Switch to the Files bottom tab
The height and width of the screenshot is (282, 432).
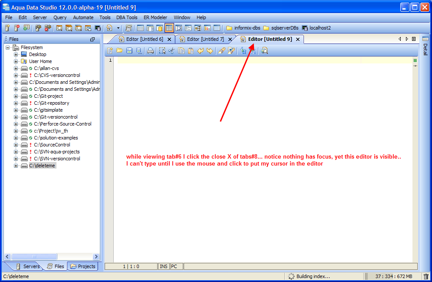coord(56,266)
